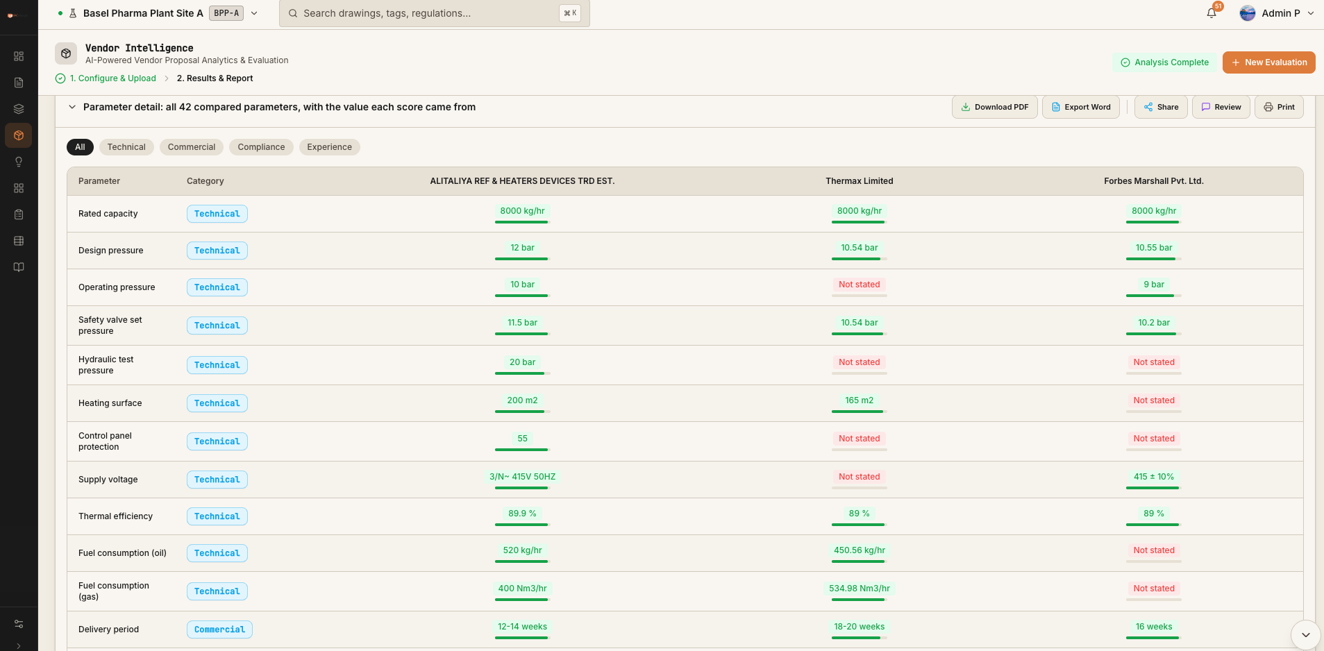This screenshot has height=651, width=1324.
Task: Click the Admin P avatar image
Action: click(1248, 13)
